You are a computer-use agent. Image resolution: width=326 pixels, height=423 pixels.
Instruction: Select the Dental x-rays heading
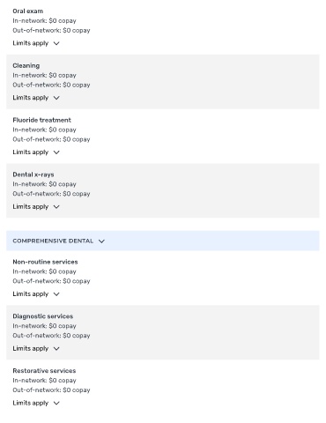coord(33,174)
